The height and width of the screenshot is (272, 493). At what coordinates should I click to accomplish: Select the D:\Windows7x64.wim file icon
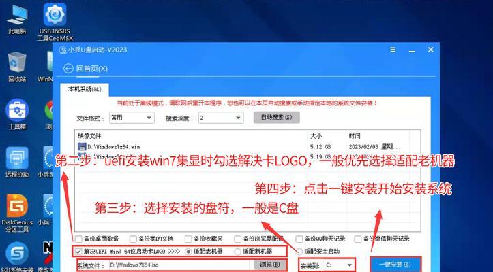point(82,146)
